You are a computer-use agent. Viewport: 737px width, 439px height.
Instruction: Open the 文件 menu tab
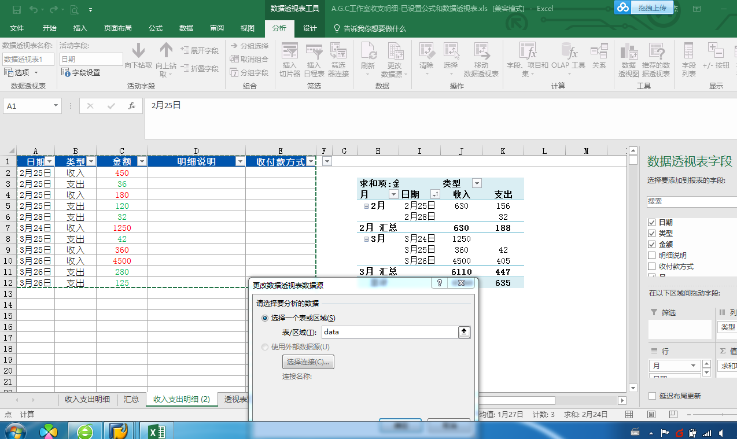17,28
